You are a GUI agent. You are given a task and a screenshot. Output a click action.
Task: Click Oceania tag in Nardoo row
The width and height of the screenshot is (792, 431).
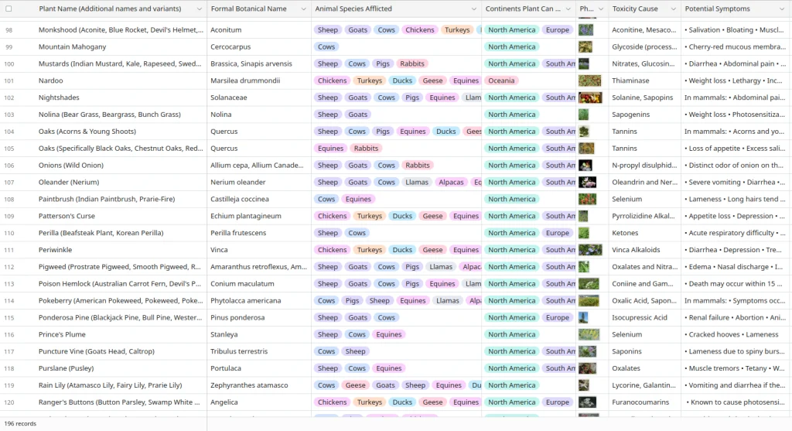(501, 80)
